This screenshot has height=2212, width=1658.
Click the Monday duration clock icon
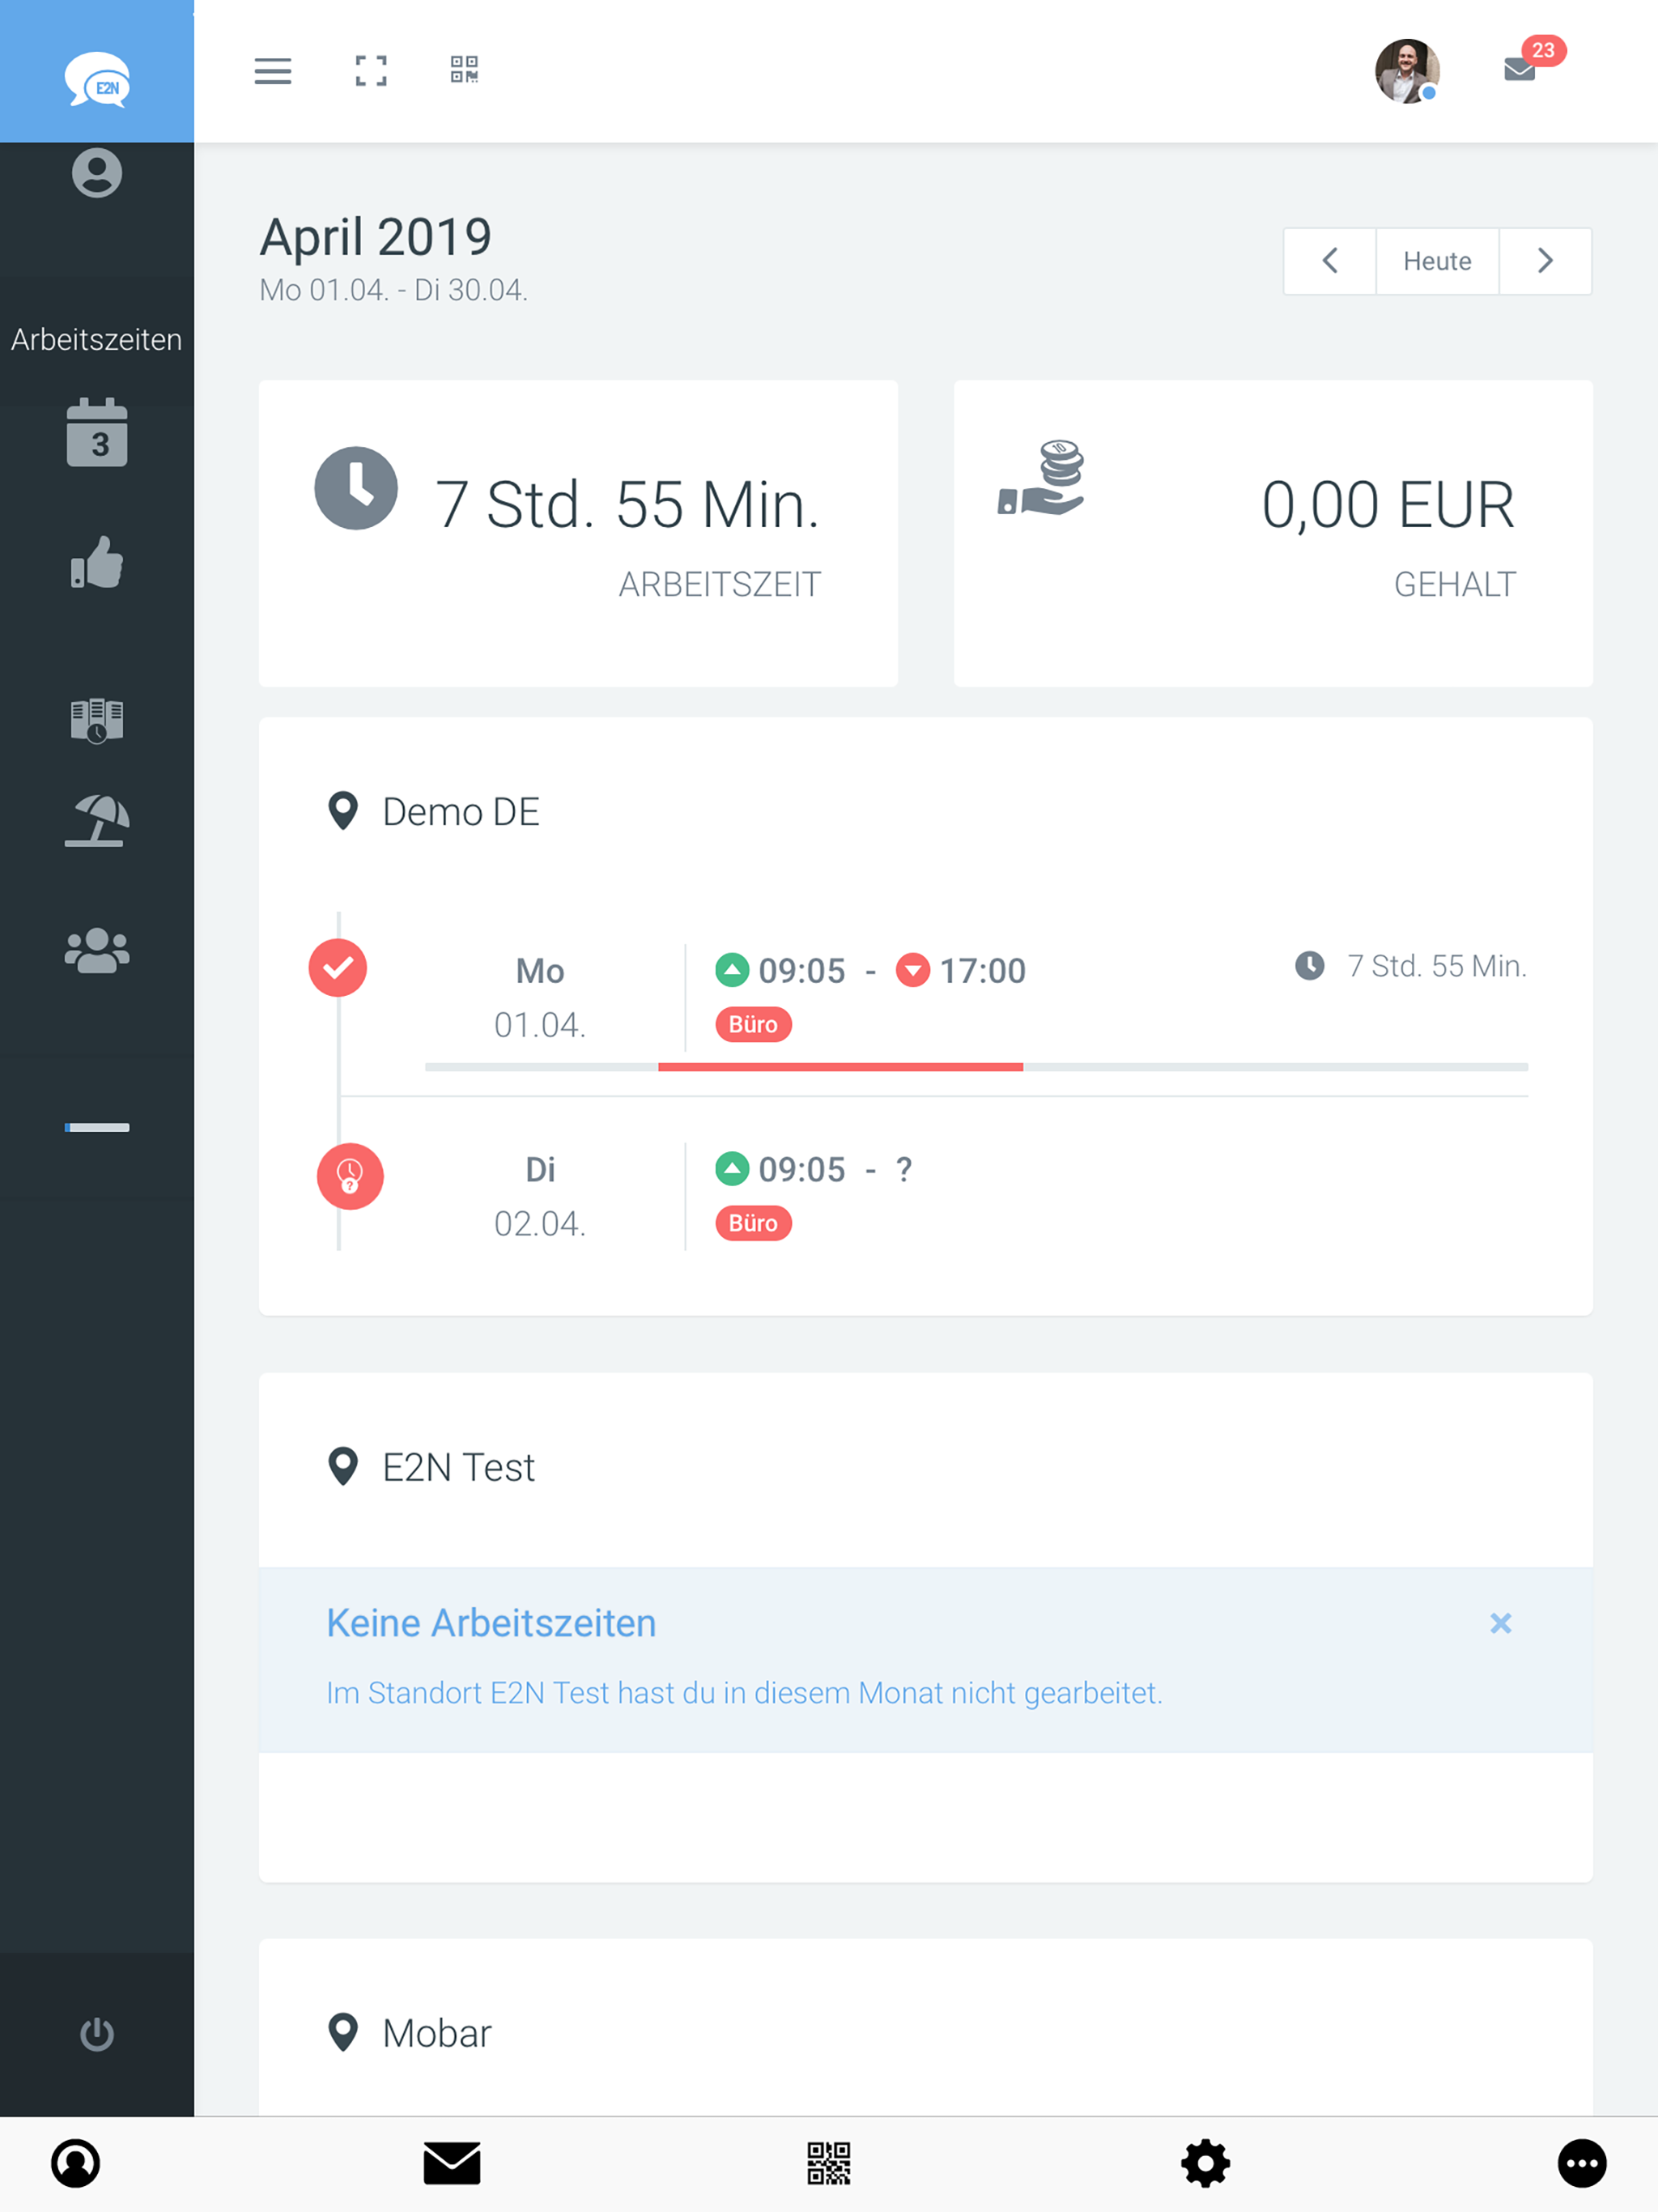[x=1310, y=965]
